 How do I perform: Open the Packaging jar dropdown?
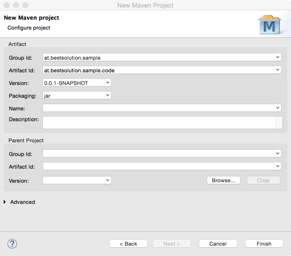coord(107,95)
